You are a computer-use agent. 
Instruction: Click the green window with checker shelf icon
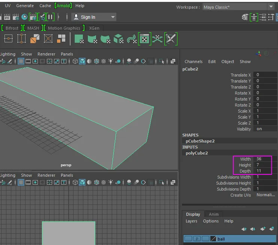[x=144, y=39]
